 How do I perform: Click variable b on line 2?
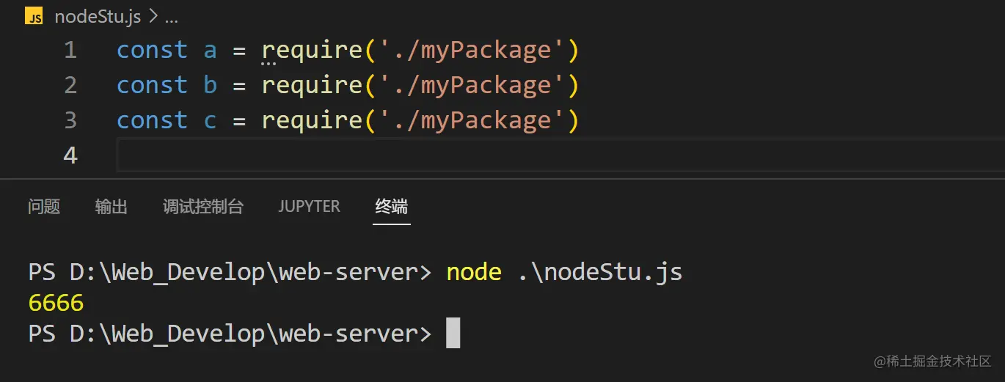[x=210, y=86]
